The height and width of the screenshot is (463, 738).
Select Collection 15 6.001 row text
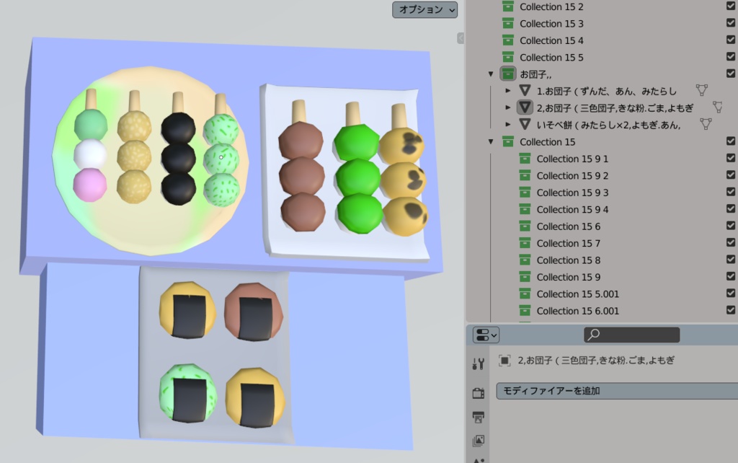(577, 311)
